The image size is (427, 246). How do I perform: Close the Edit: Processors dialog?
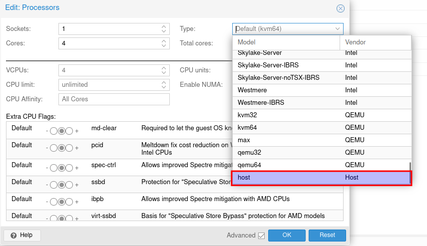click(341, 8)
